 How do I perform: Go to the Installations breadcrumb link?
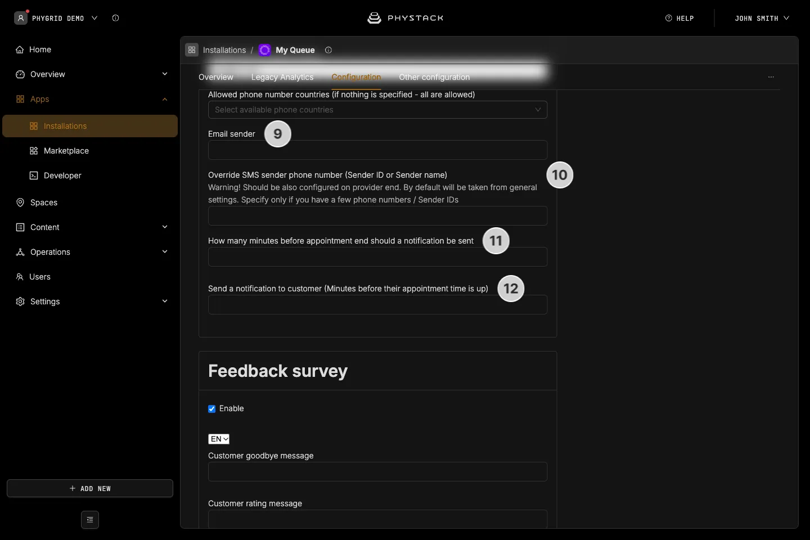(x=224, y=50)
